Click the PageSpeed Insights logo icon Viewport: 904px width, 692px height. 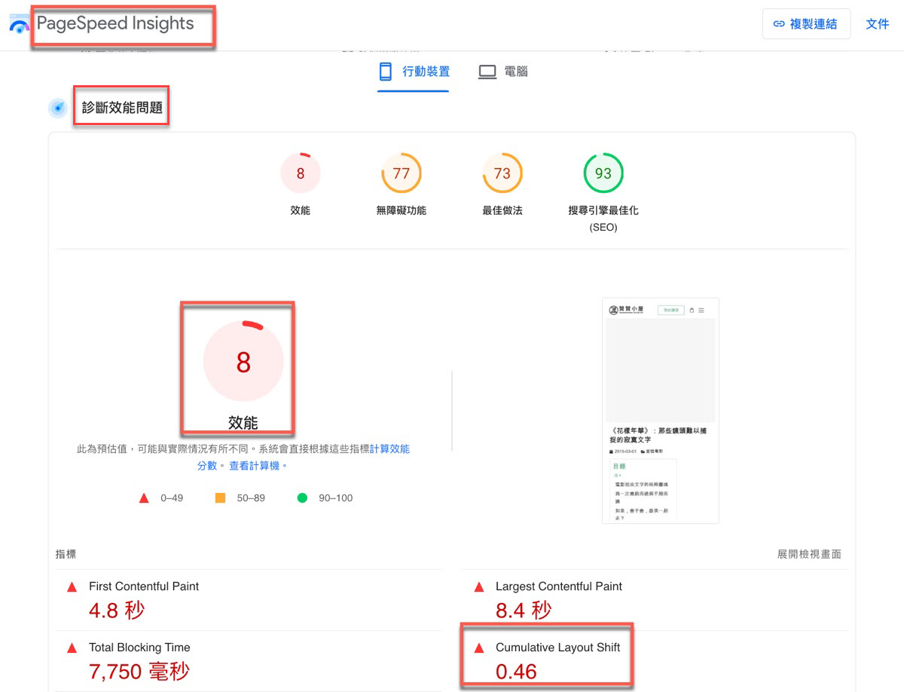click(19, 23)
